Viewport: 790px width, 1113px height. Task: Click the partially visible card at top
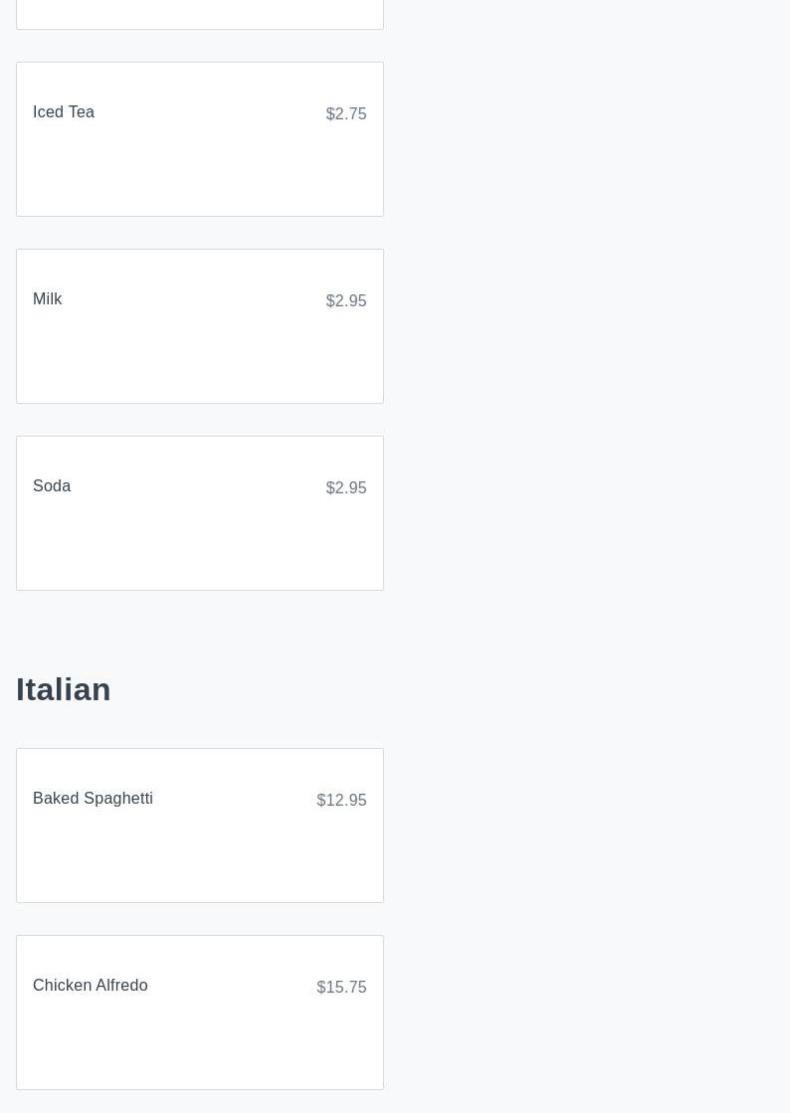point(199,14)
